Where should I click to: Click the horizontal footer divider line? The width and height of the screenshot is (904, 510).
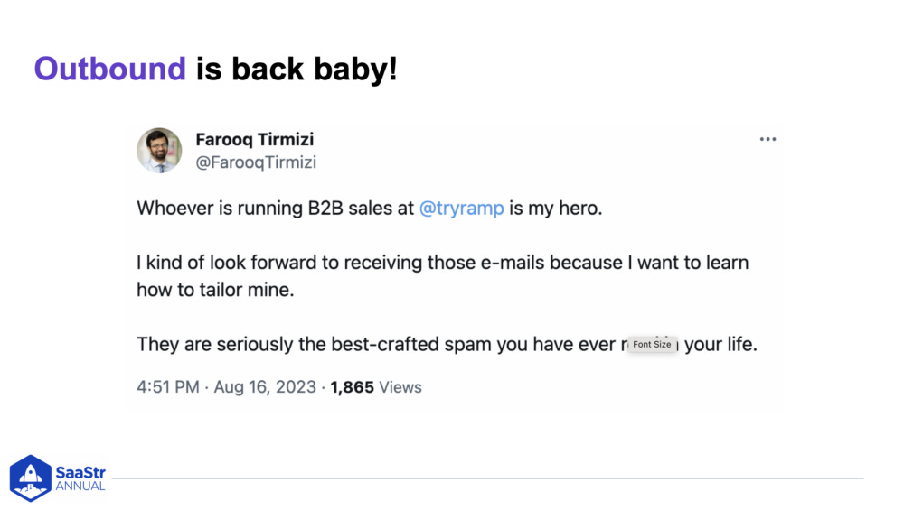point(488,478)
